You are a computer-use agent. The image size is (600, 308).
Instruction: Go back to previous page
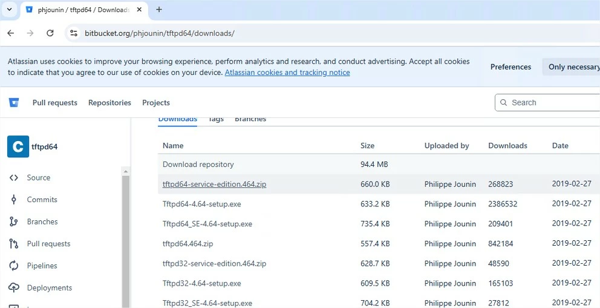point(11,33)
